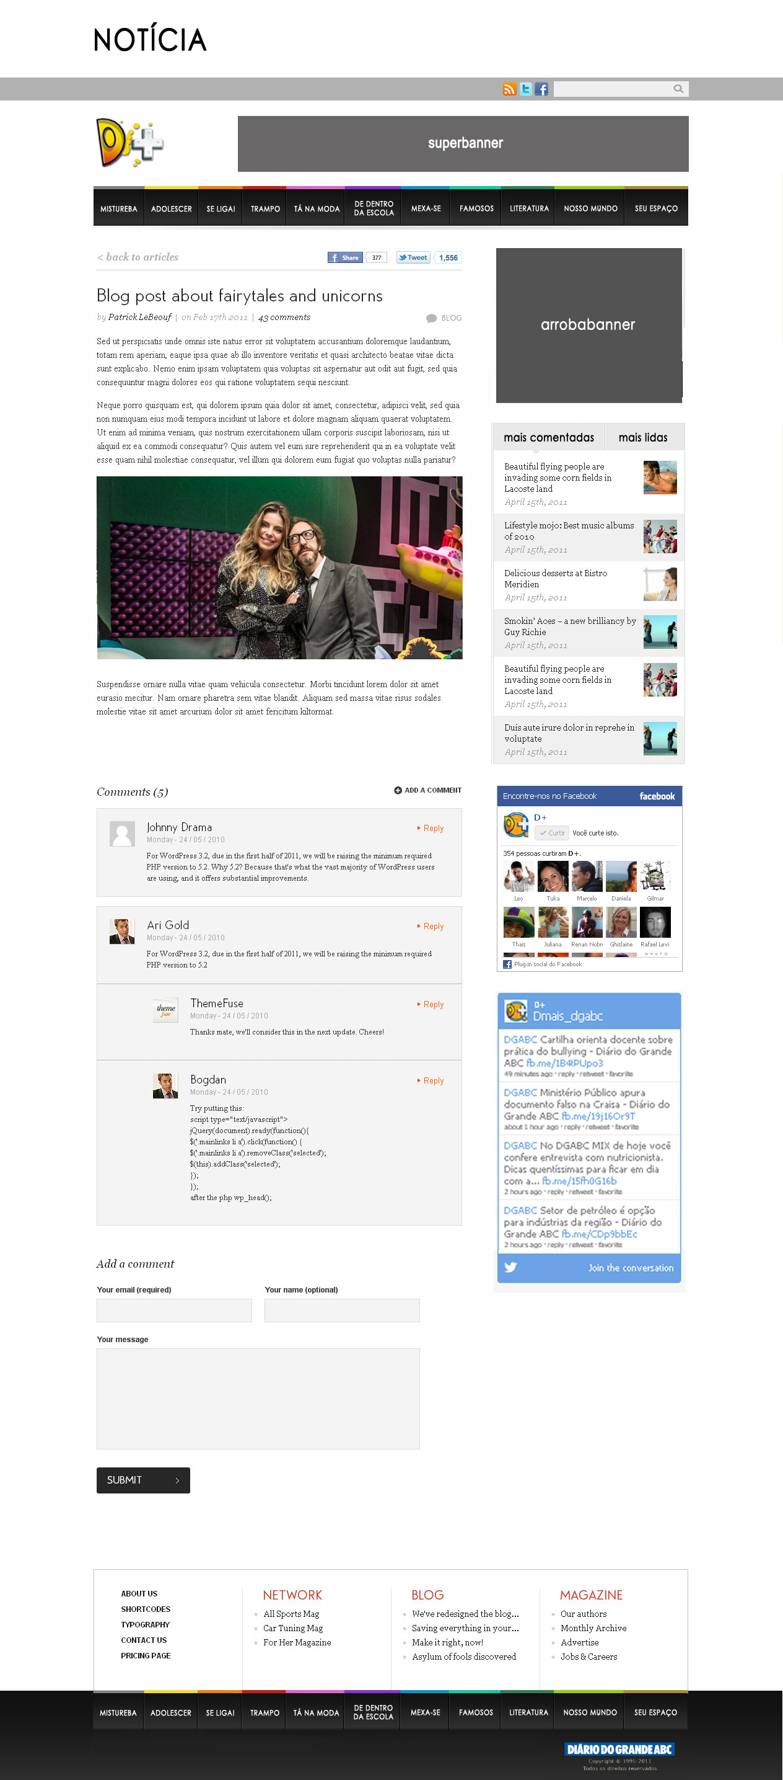
Task: Click the Curtir like button
Action: tap(552, 834)
